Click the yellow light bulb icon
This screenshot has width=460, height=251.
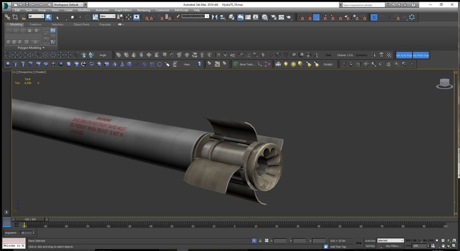pyautogui.click(x=286, y=64)
